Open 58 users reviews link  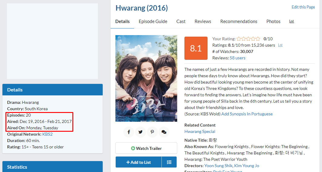coord(237,58)
